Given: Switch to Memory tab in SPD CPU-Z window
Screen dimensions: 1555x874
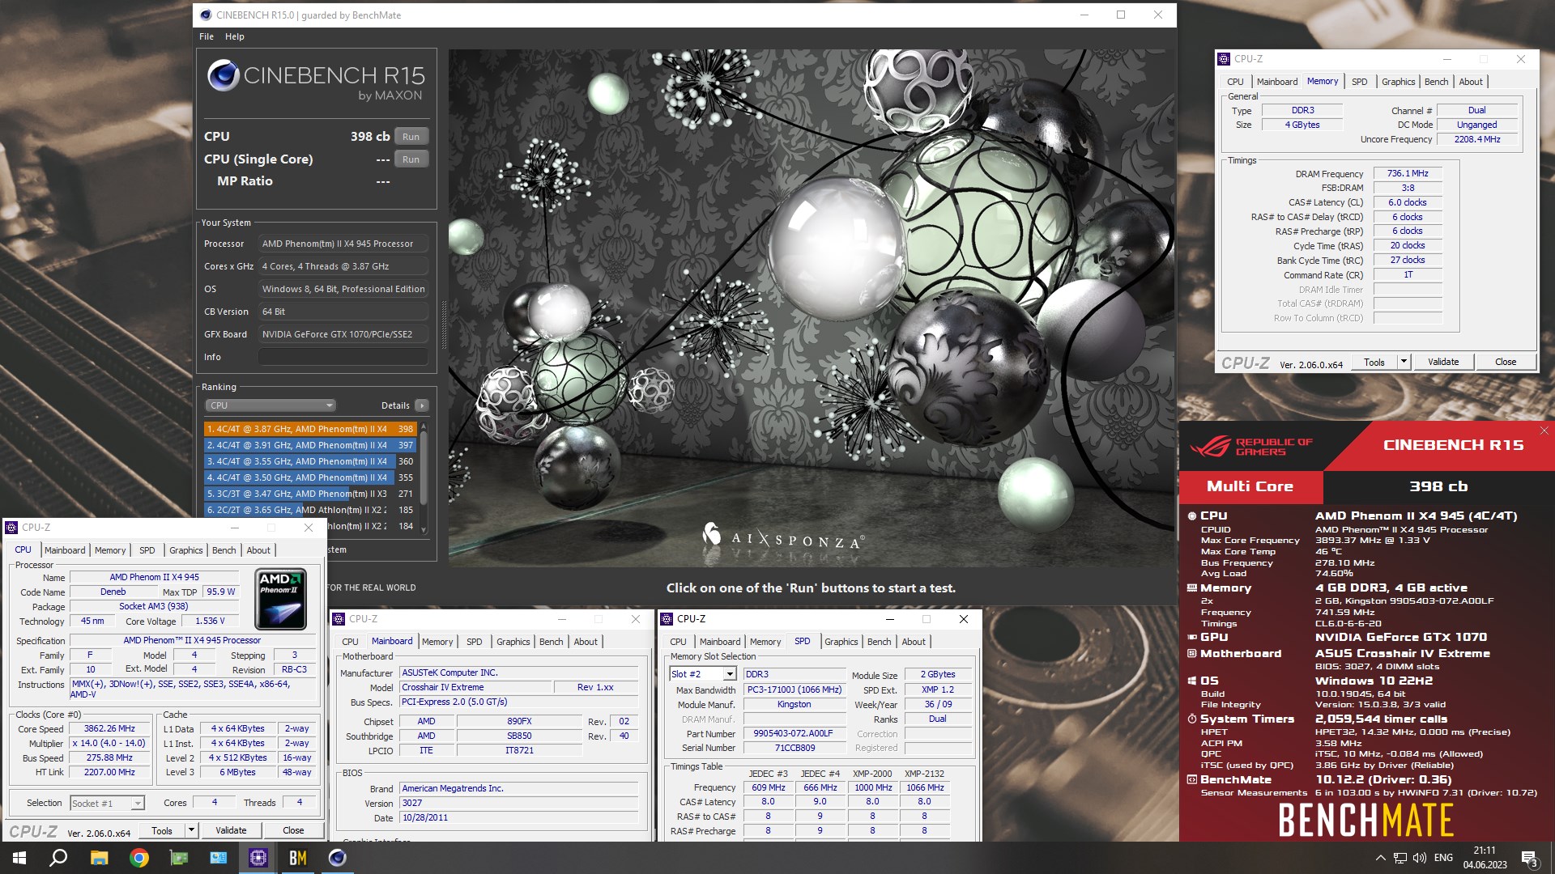Looking at the screenshot, I should click(x=765, y=642).
